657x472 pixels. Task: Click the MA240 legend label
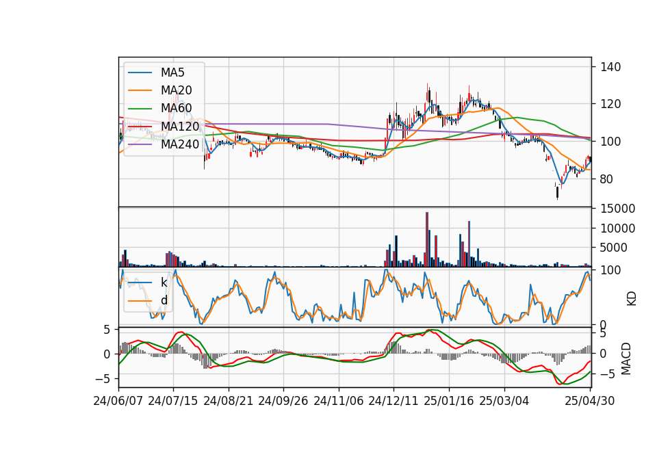180,144
